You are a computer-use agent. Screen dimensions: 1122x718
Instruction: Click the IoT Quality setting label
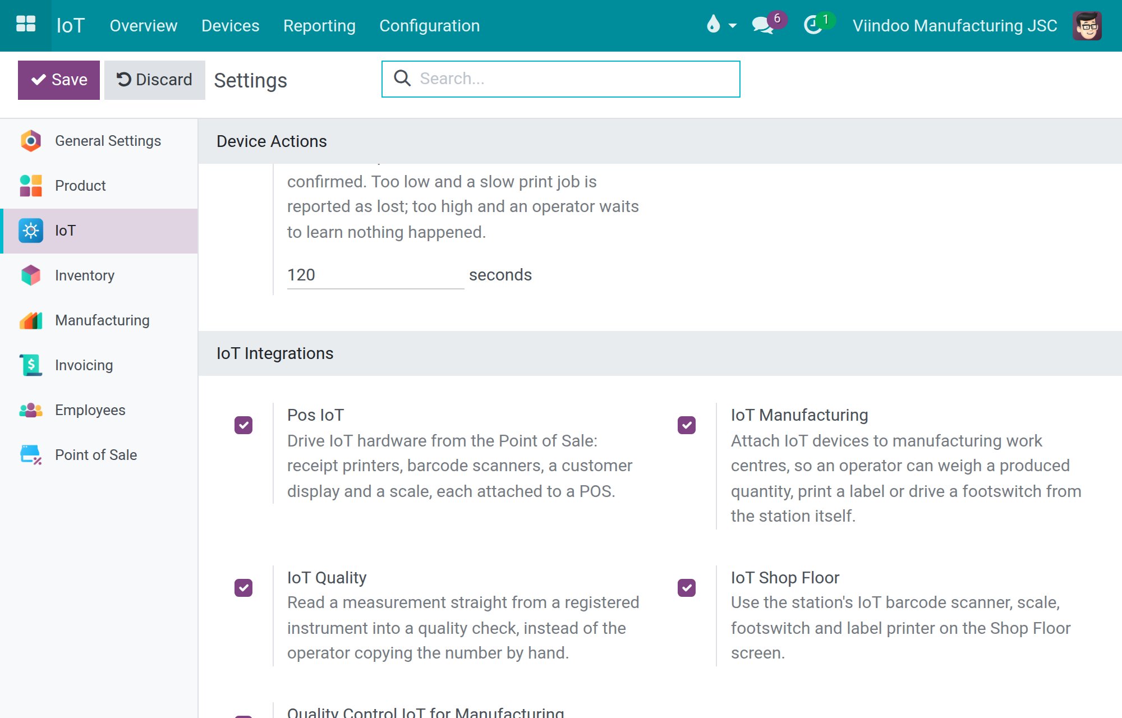point(327,578)
